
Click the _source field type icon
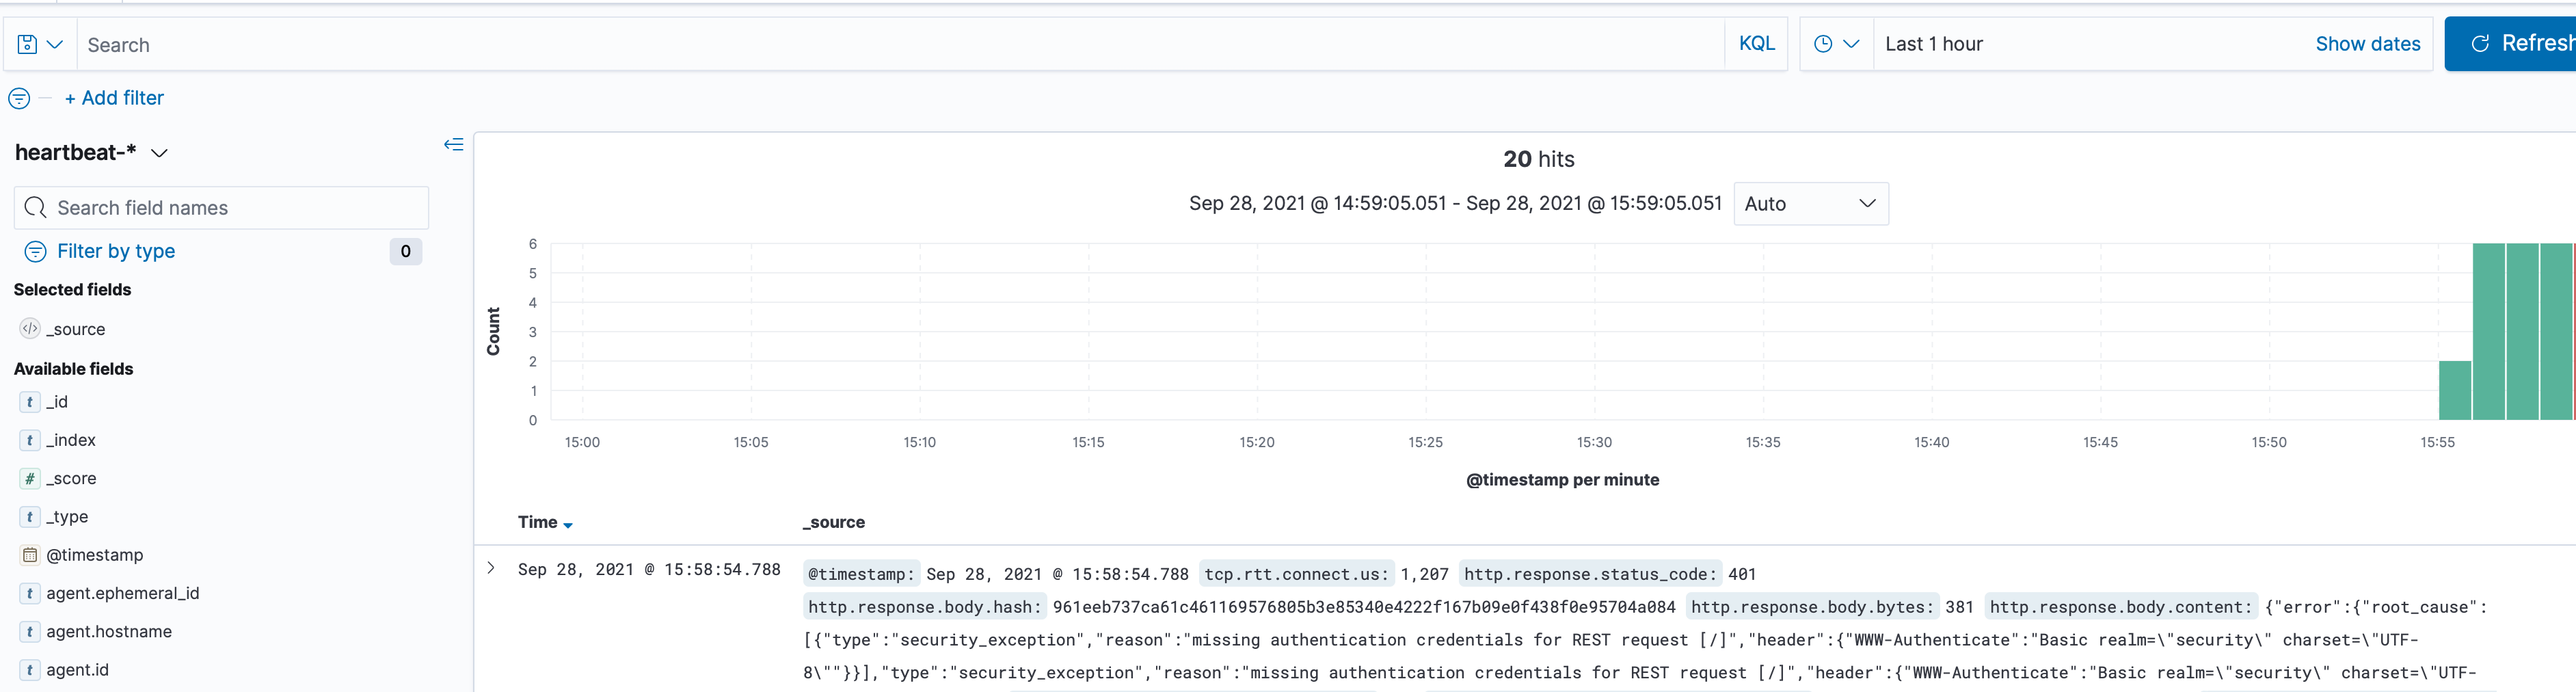coord(30,328)
